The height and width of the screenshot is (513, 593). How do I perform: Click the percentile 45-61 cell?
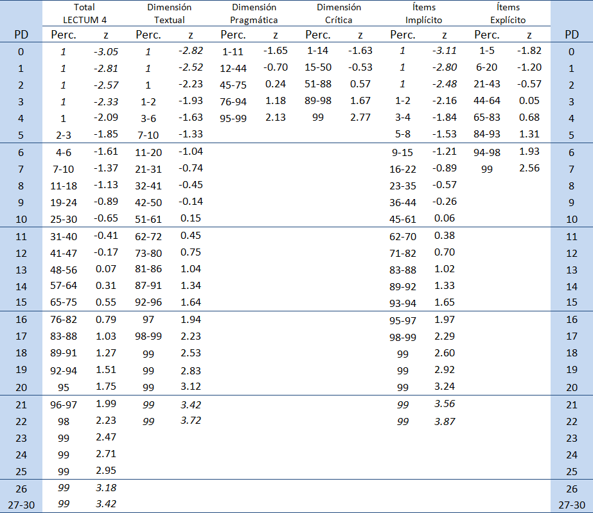(x=403, y=218)
